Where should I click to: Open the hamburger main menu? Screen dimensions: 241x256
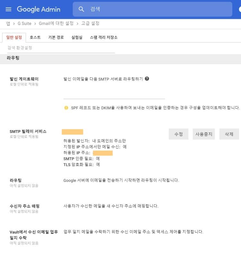click(8, 9)
